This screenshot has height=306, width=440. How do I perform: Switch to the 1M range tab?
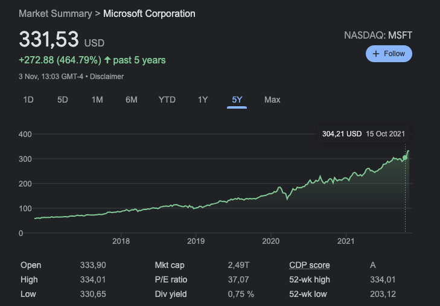pyautogui.click(x=97, y=100)
